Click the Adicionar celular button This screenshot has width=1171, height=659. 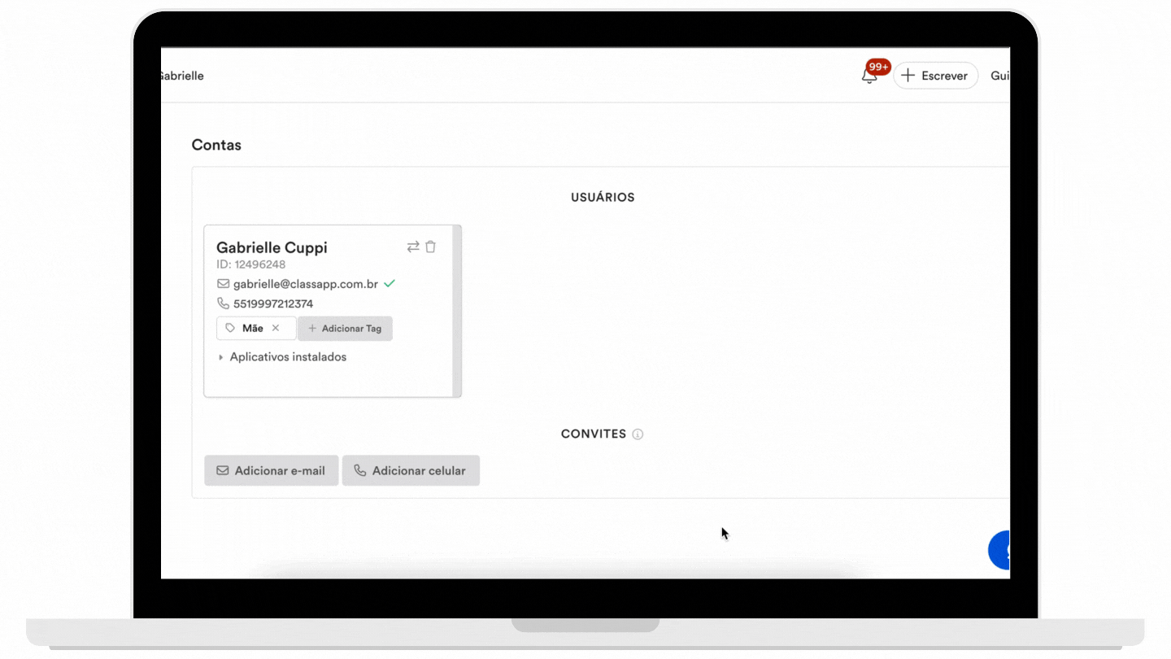[x=411, y=470]
